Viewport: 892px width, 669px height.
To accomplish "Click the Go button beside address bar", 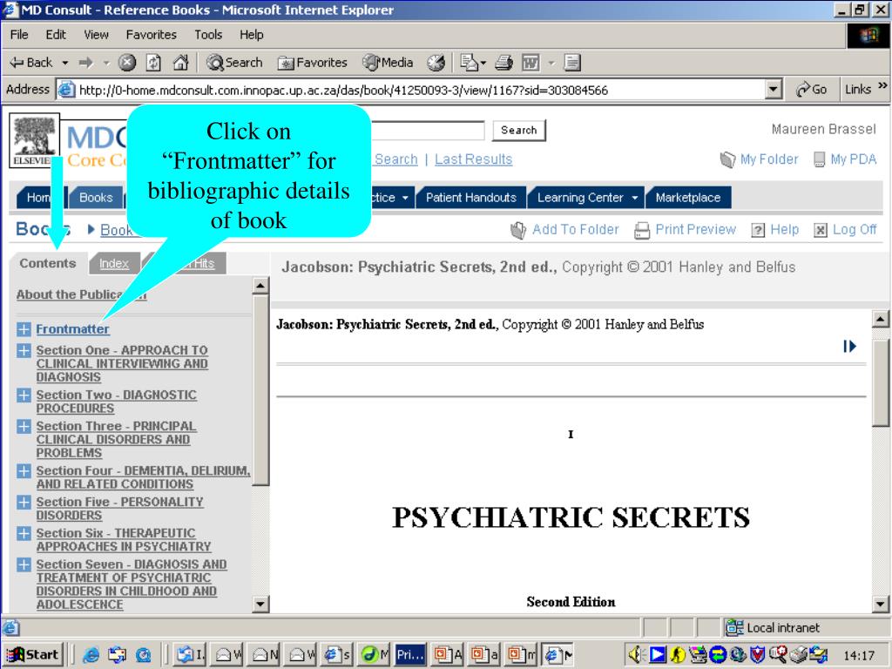I will click(x=812, y=90).
